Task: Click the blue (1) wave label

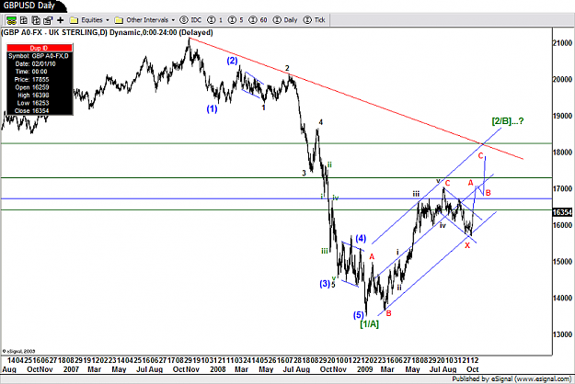Action: pyautogui.click(x=212, y=108)
